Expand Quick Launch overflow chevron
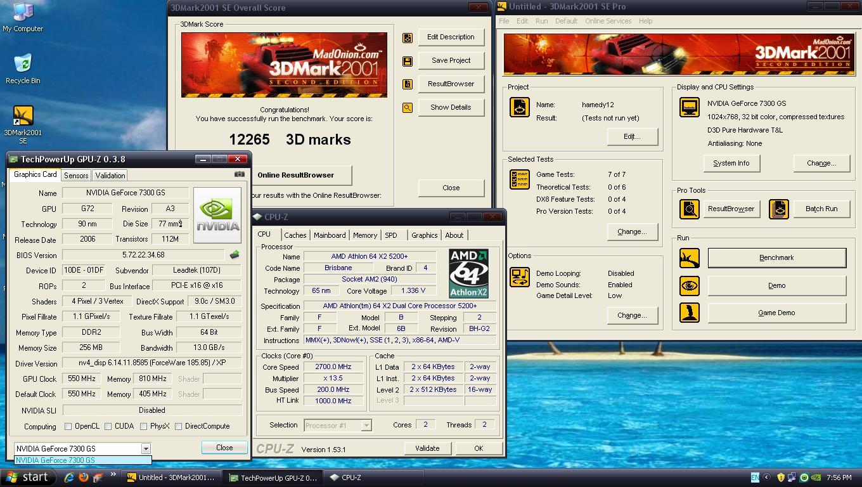 pyautogui.click(x=113, y=475)
